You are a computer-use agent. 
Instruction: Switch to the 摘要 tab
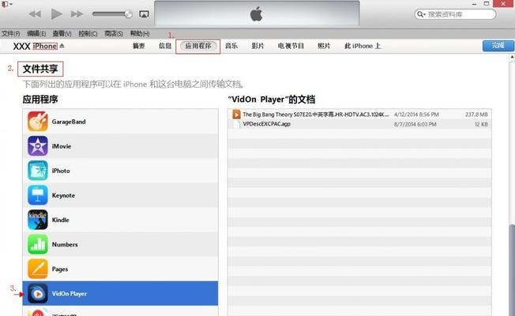[x=138, y=46]
